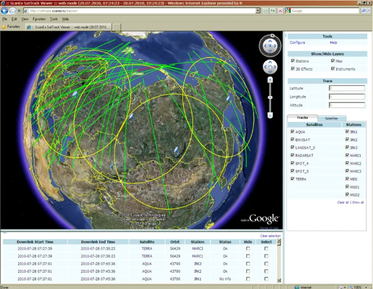The width and height of the screenshot is (373, 289).
Task: Click the Stop loading red X icon
Action: coord(280,11)
